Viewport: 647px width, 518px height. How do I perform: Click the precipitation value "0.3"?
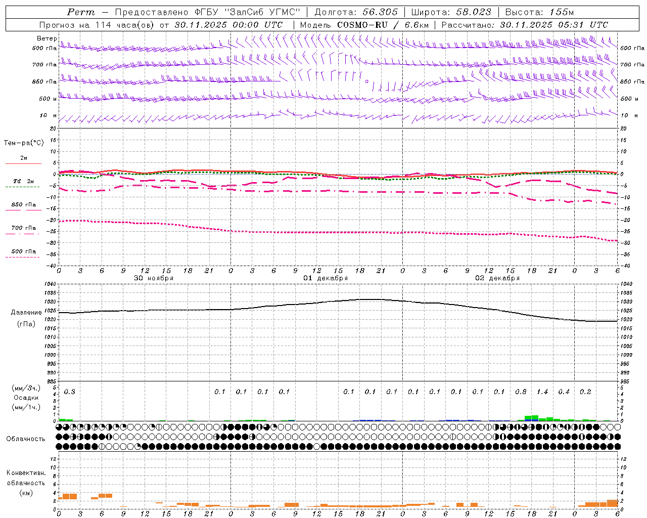69,392
